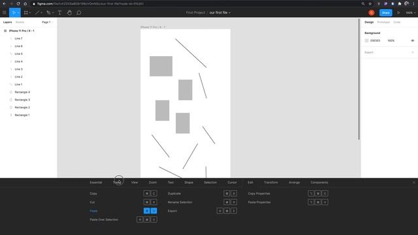Viewport: 418px width, 235px height.
Task: Toggle background color visibility eye icon
Action: pos(413,40)
